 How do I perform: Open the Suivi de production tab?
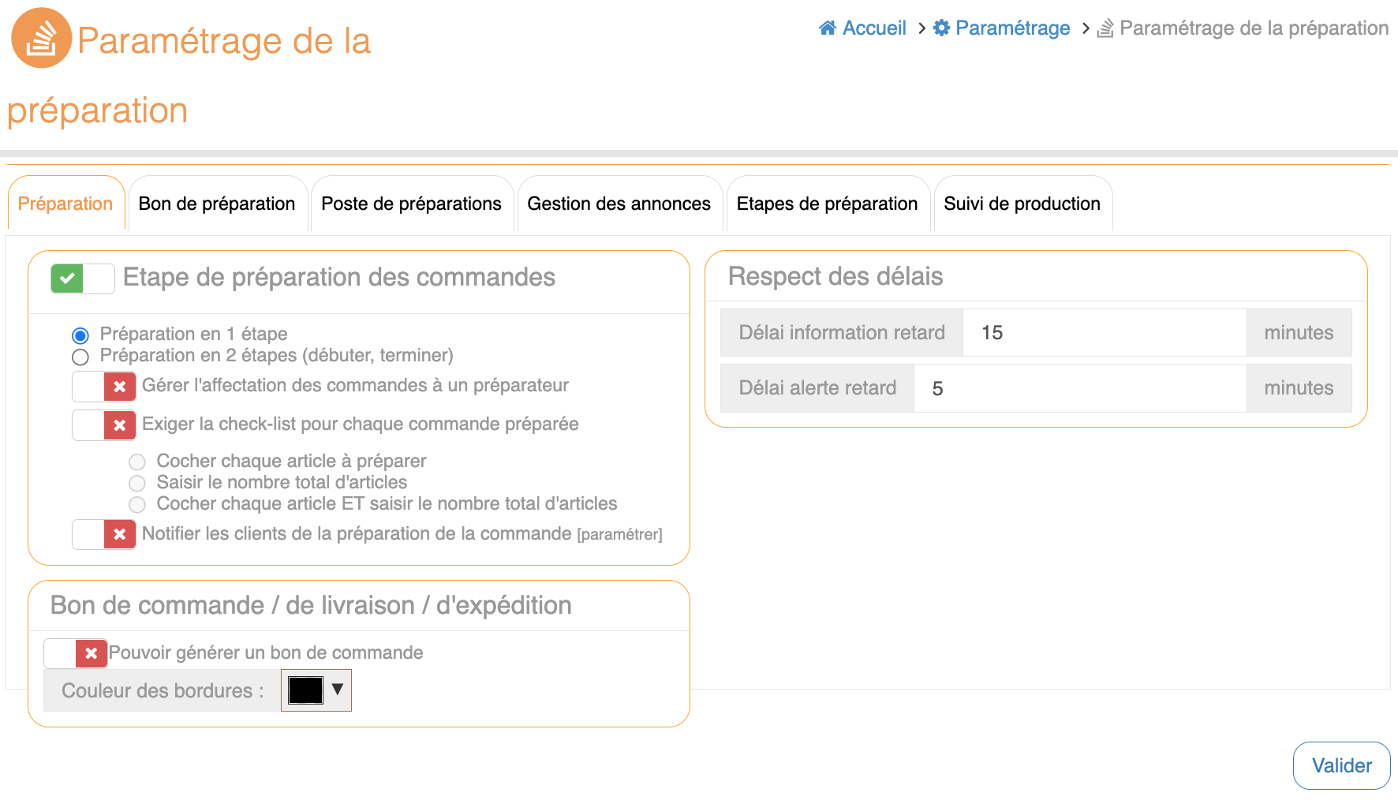[1022, 204]
